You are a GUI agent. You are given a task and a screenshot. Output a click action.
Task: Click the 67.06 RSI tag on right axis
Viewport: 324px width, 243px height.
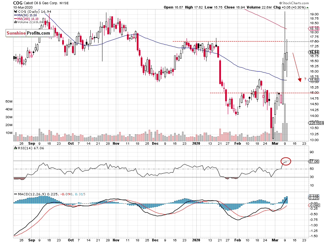314,161
